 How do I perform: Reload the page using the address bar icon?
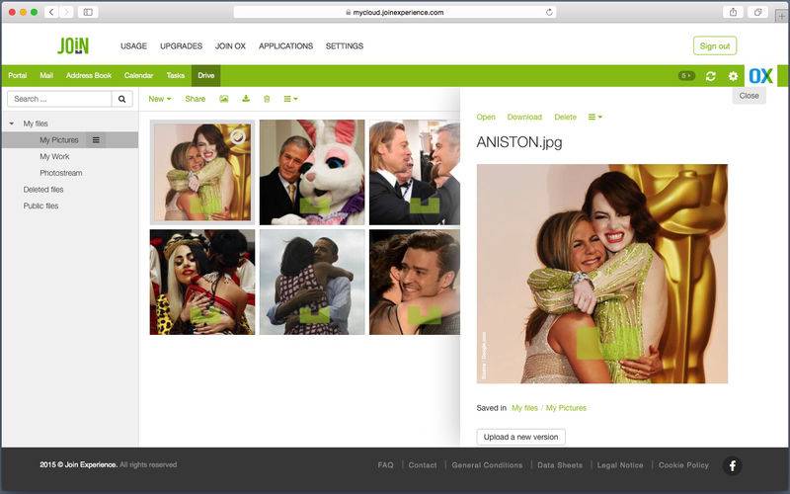549,12
